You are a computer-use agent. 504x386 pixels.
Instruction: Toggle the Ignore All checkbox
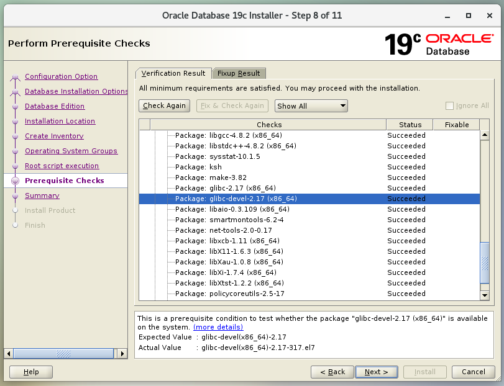coord(449,106)
